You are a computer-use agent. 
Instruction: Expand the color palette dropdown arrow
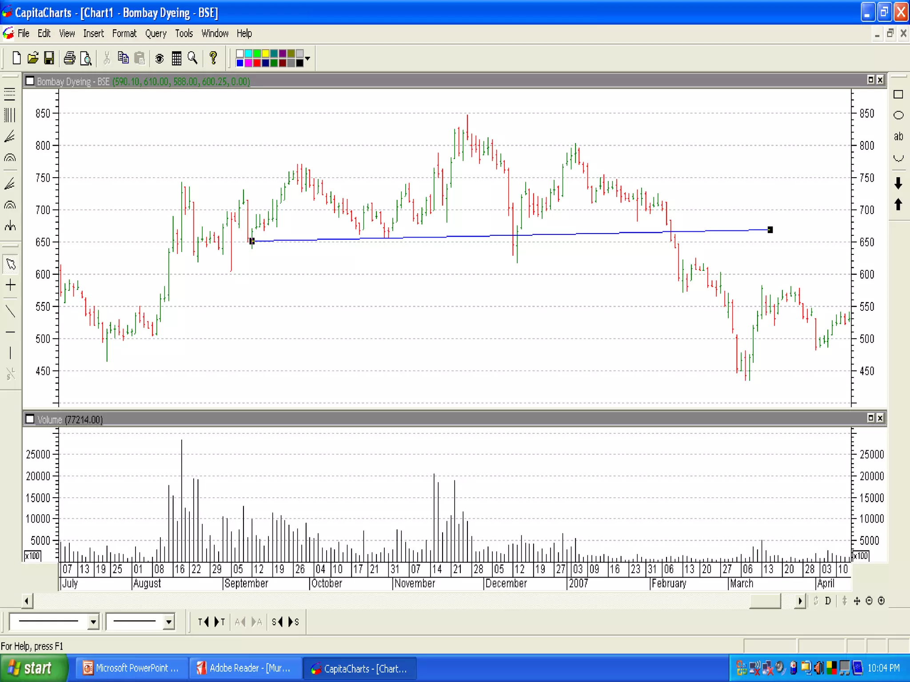(307, 58)
